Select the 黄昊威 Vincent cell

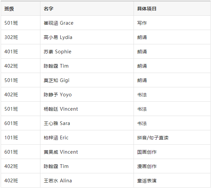[x=61, y=152]
